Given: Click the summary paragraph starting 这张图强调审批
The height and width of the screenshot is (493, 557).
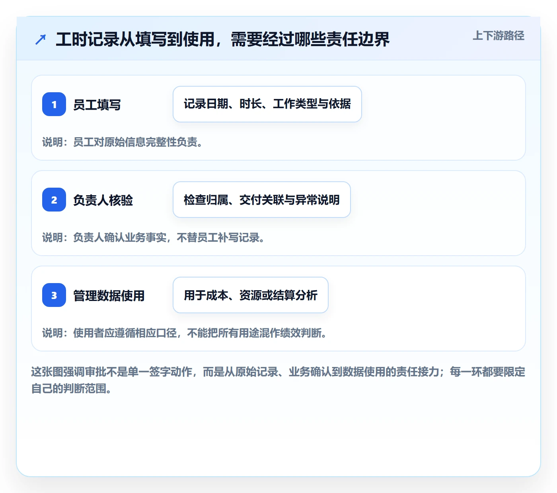Looking at the screenshot, I should [278, 380].
